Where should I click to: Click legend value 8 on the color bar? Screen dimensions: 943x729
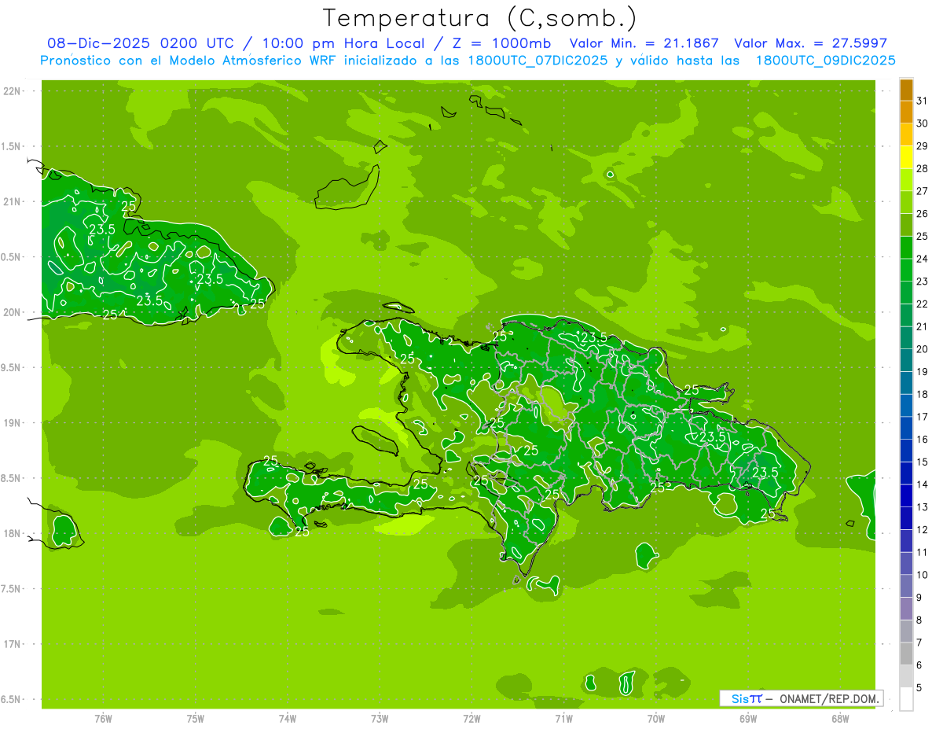click(x=919, y=620)
